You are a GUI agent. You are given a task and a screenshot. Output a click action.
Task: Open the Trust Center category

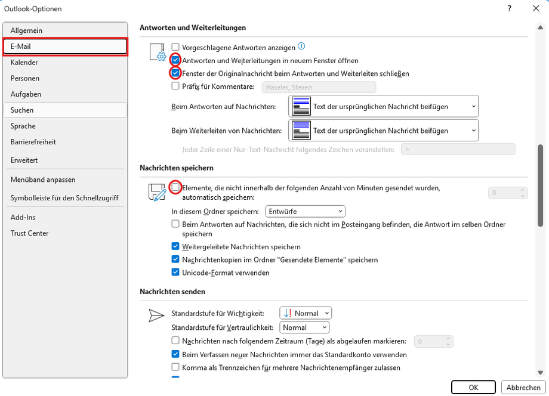tap(65, 233)
